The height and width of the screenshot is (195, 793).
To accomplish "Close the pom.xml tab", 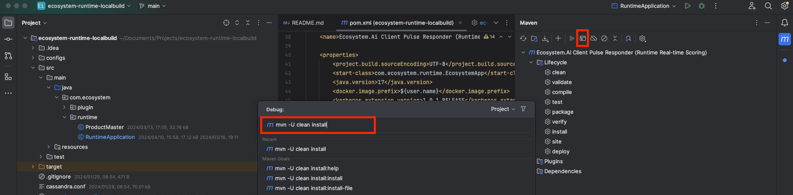I will coord(460,23).
